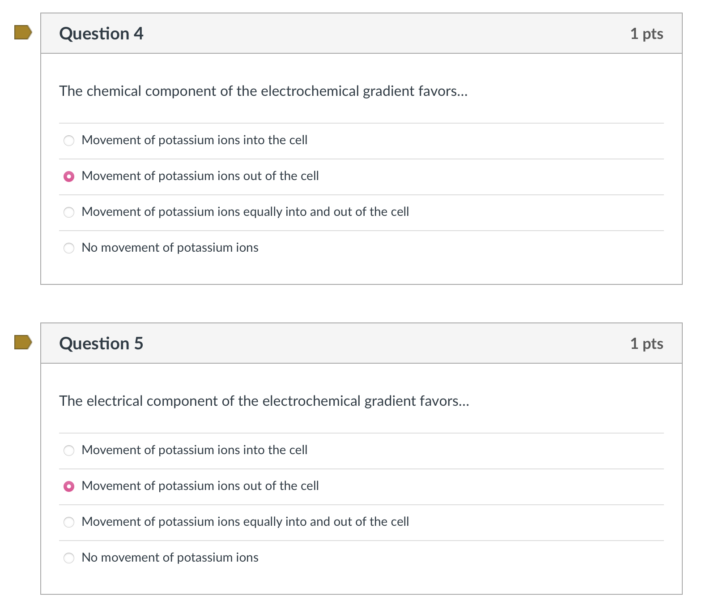The height and width of the screenshot is (610, 706).
Task: Click the 'Movement of potassium ions out of the cell' option in Question 5
Action: (x=200, y=486)
